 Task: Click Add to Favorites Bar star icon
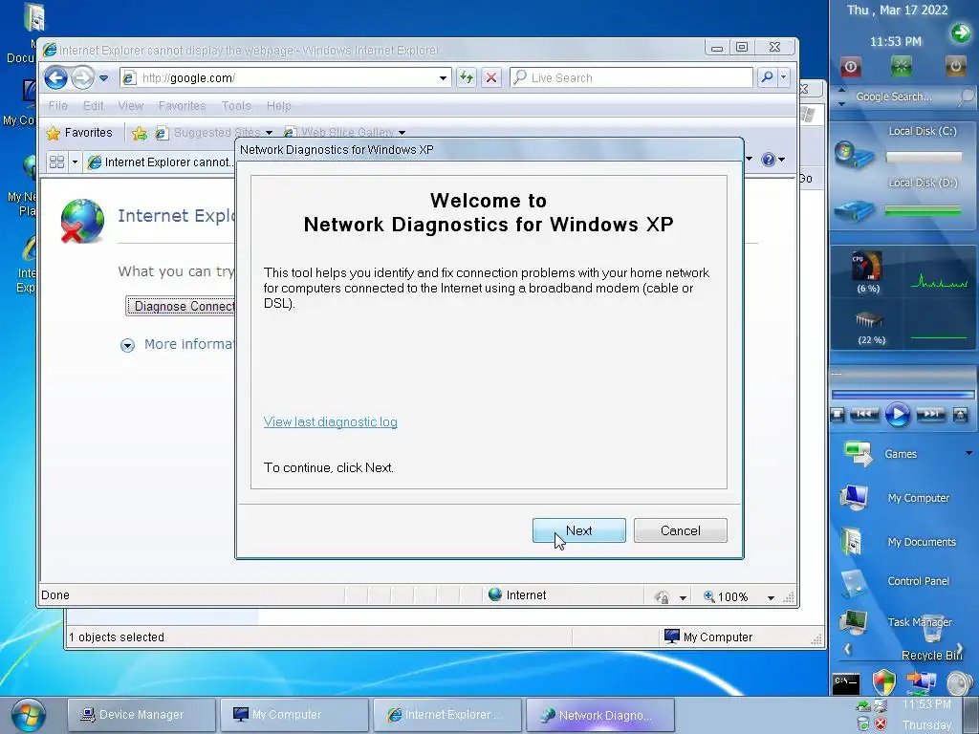click(140, 132)
